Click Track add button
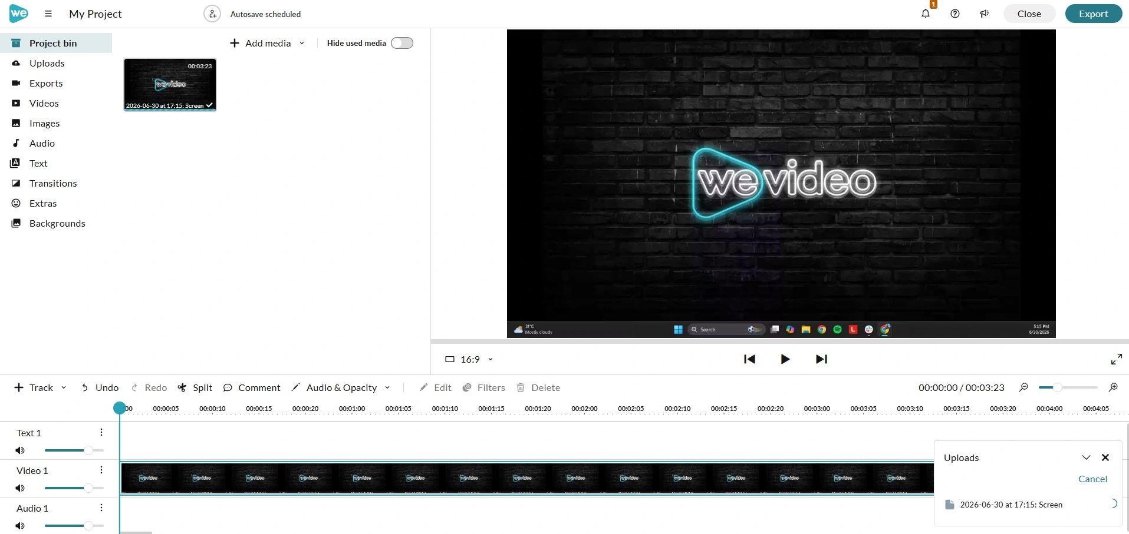 coord(34,387)
